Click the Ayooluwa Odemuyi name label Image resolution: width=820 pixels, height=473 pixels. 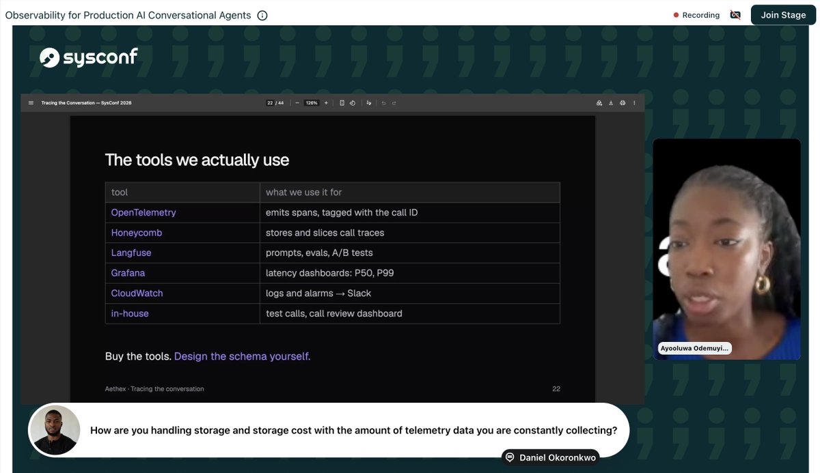click(x=694, y=348)
